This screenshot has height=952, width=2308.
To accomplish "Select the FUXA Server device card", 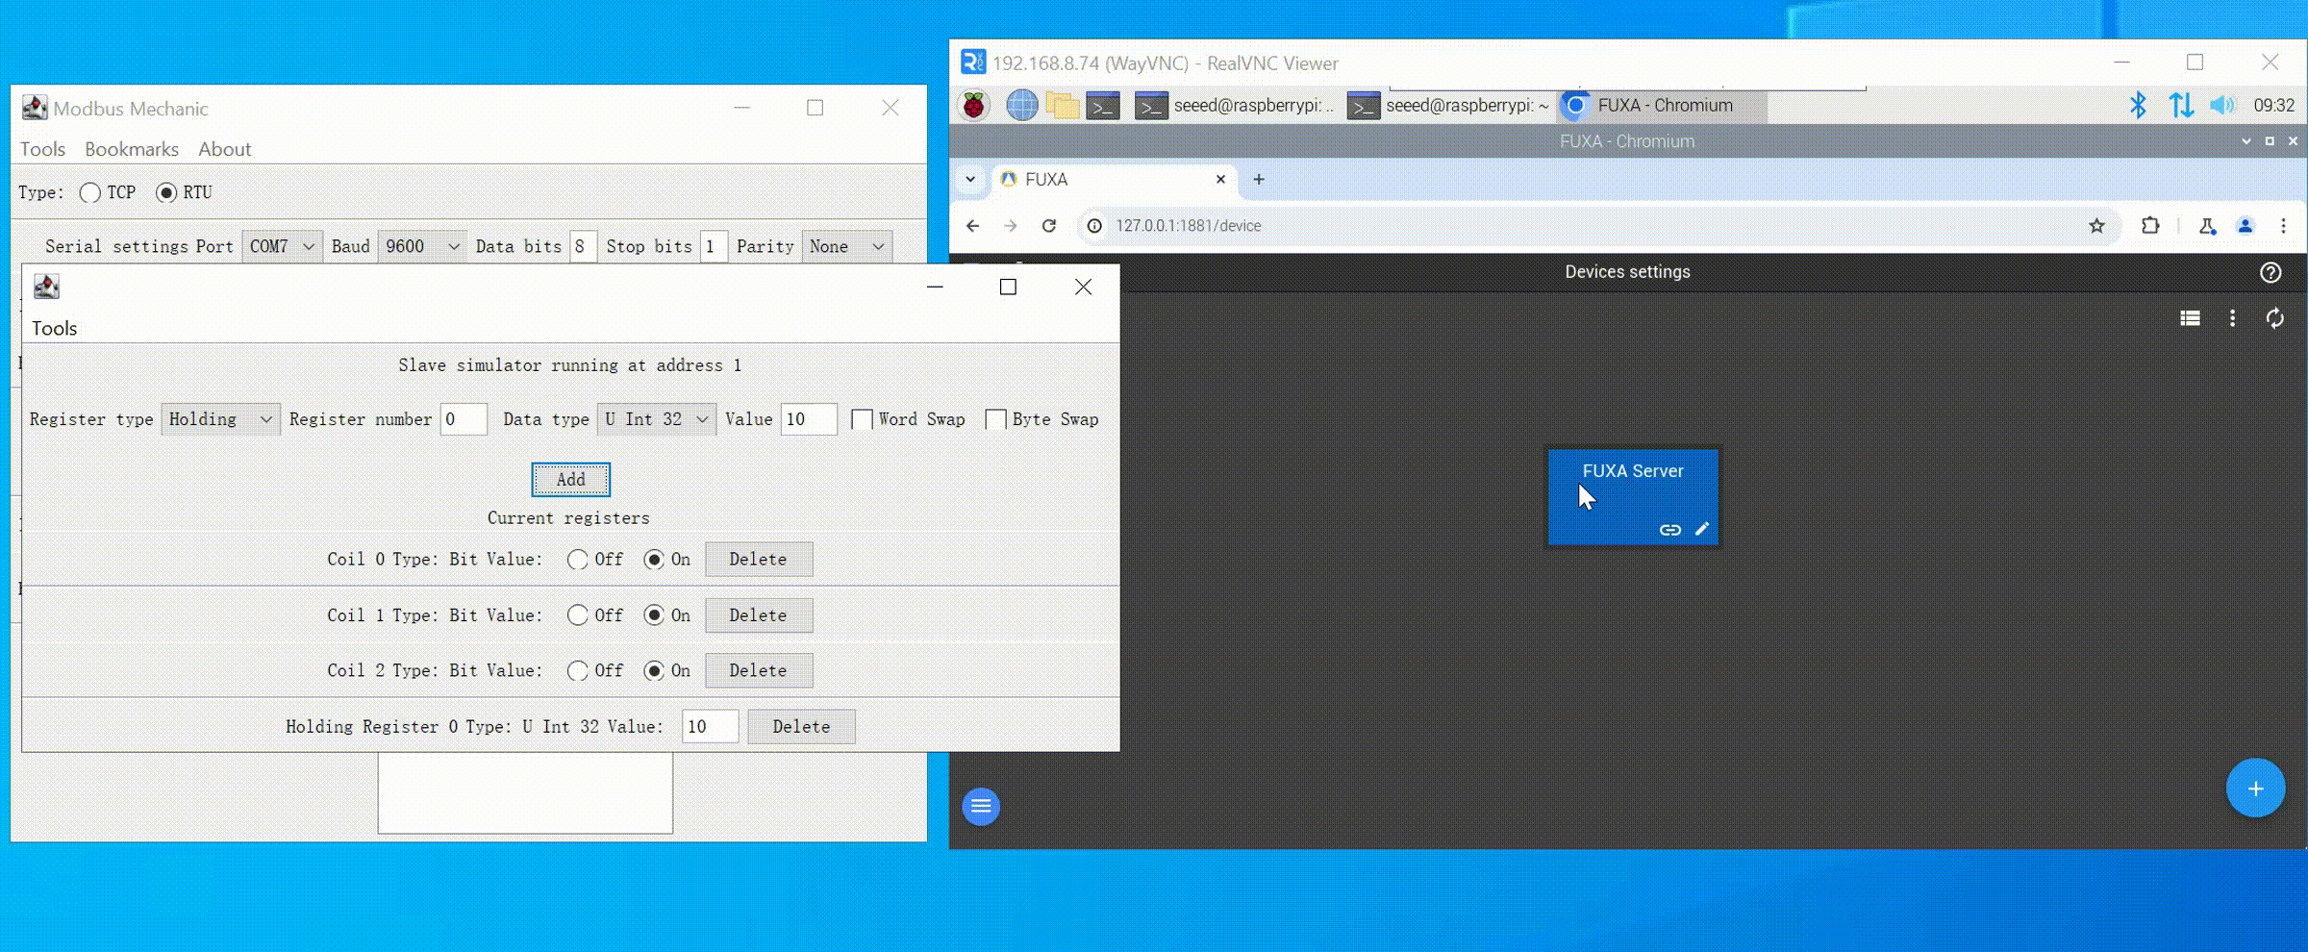I will (1633, 497).
